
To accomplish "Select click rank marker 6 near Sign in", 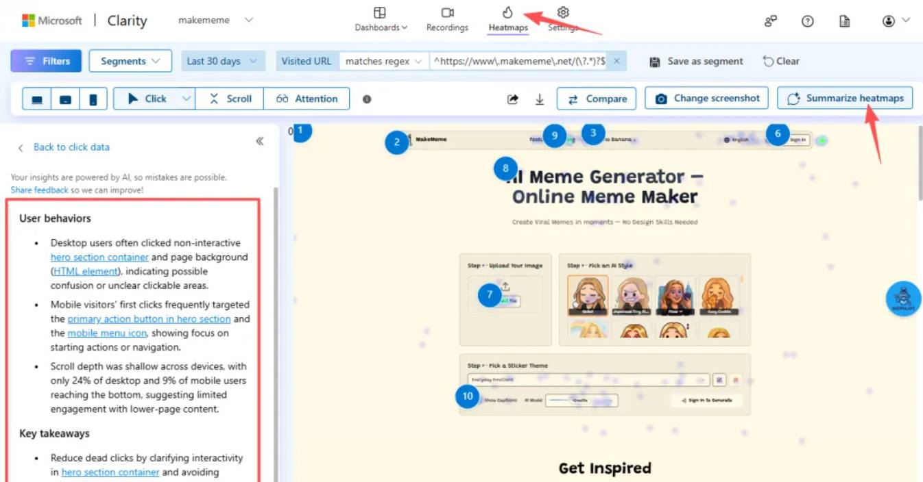I will (778, 134).
